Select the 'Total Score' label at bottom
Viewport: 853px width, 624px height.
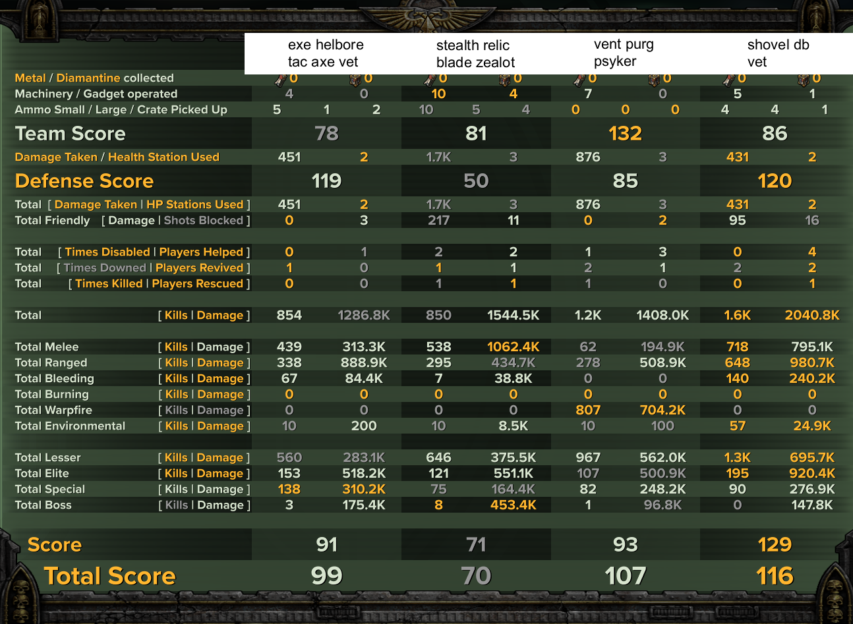point(110,577)
